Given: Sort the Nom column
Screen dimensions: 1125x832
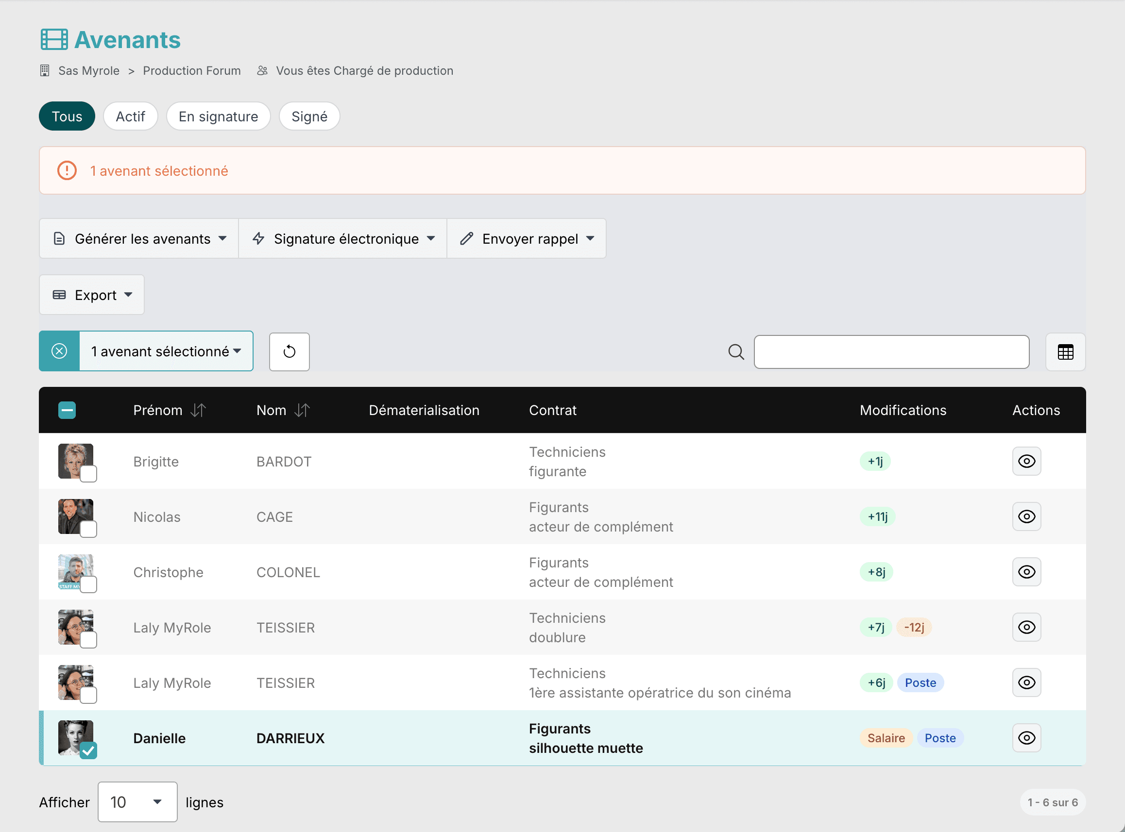Looking at the screenshot, I should (x=302, y=411).
